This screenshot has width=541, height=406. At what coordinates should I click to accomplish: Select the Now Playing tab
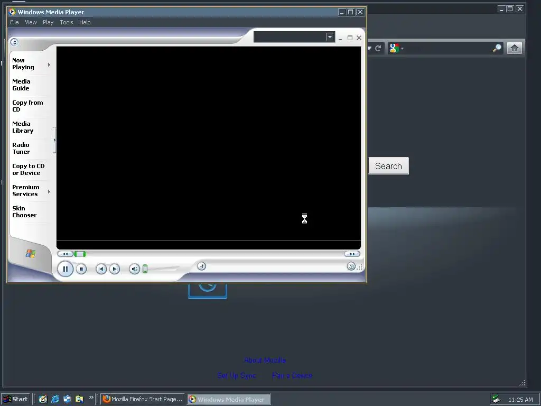click(23, 64)
